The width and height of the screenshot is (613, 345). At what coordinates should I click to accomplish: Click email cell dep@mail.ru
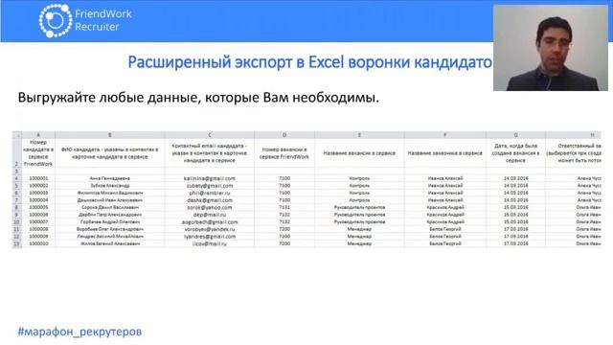click(210, 215)
